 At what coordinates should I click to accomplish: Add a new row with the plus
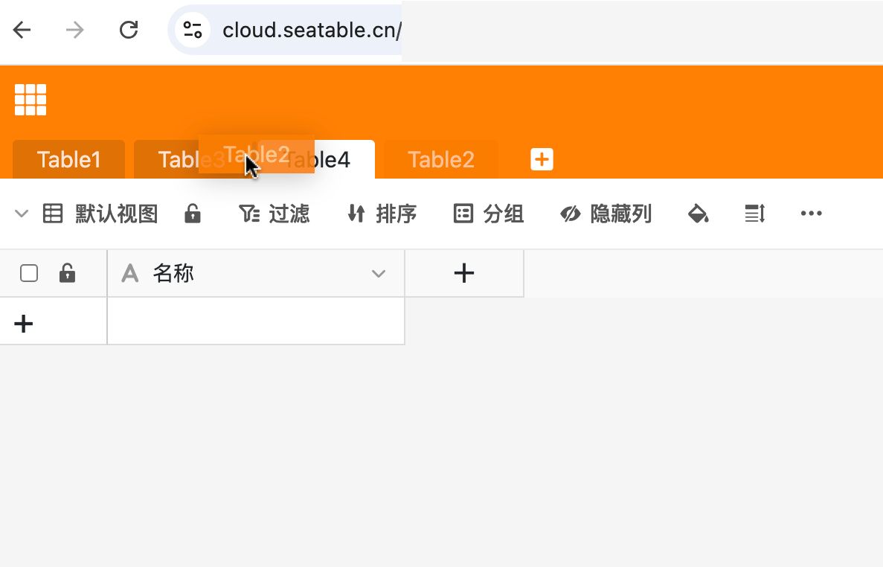coord(24,324)
